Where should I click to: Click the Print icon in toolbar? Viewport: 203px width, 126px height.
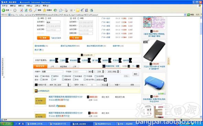click(66, 10)
